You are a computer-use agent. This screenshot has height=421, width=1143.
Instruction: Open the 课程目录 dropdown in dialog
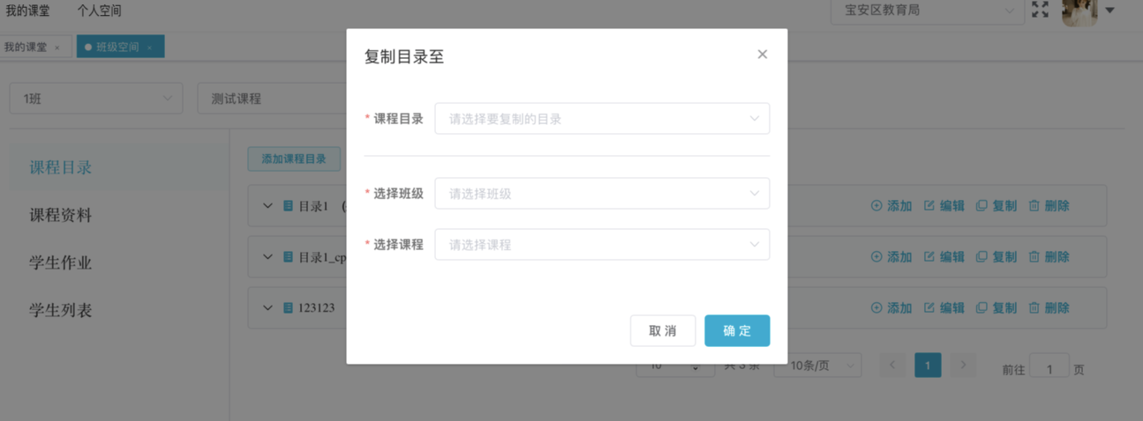pos(601,119)
